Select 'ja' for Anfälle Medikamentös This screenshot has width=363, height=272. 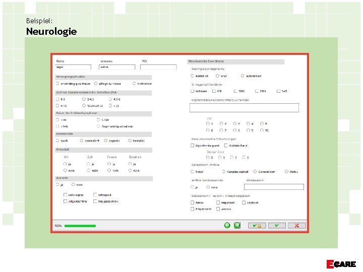coord(192,187)
